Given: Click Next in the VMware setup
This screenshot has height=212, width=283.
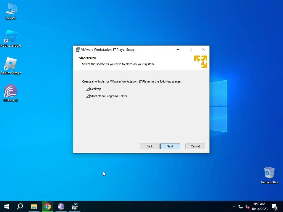Looking at the screenshot, I should click(170, 146).
